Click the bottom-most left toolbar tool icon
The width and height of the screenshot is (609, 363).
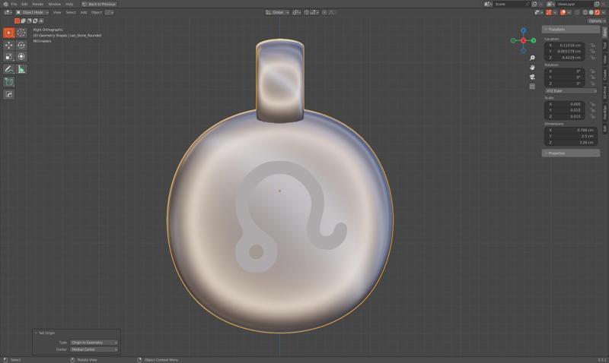pyautogui.click(x=8, y=94)
